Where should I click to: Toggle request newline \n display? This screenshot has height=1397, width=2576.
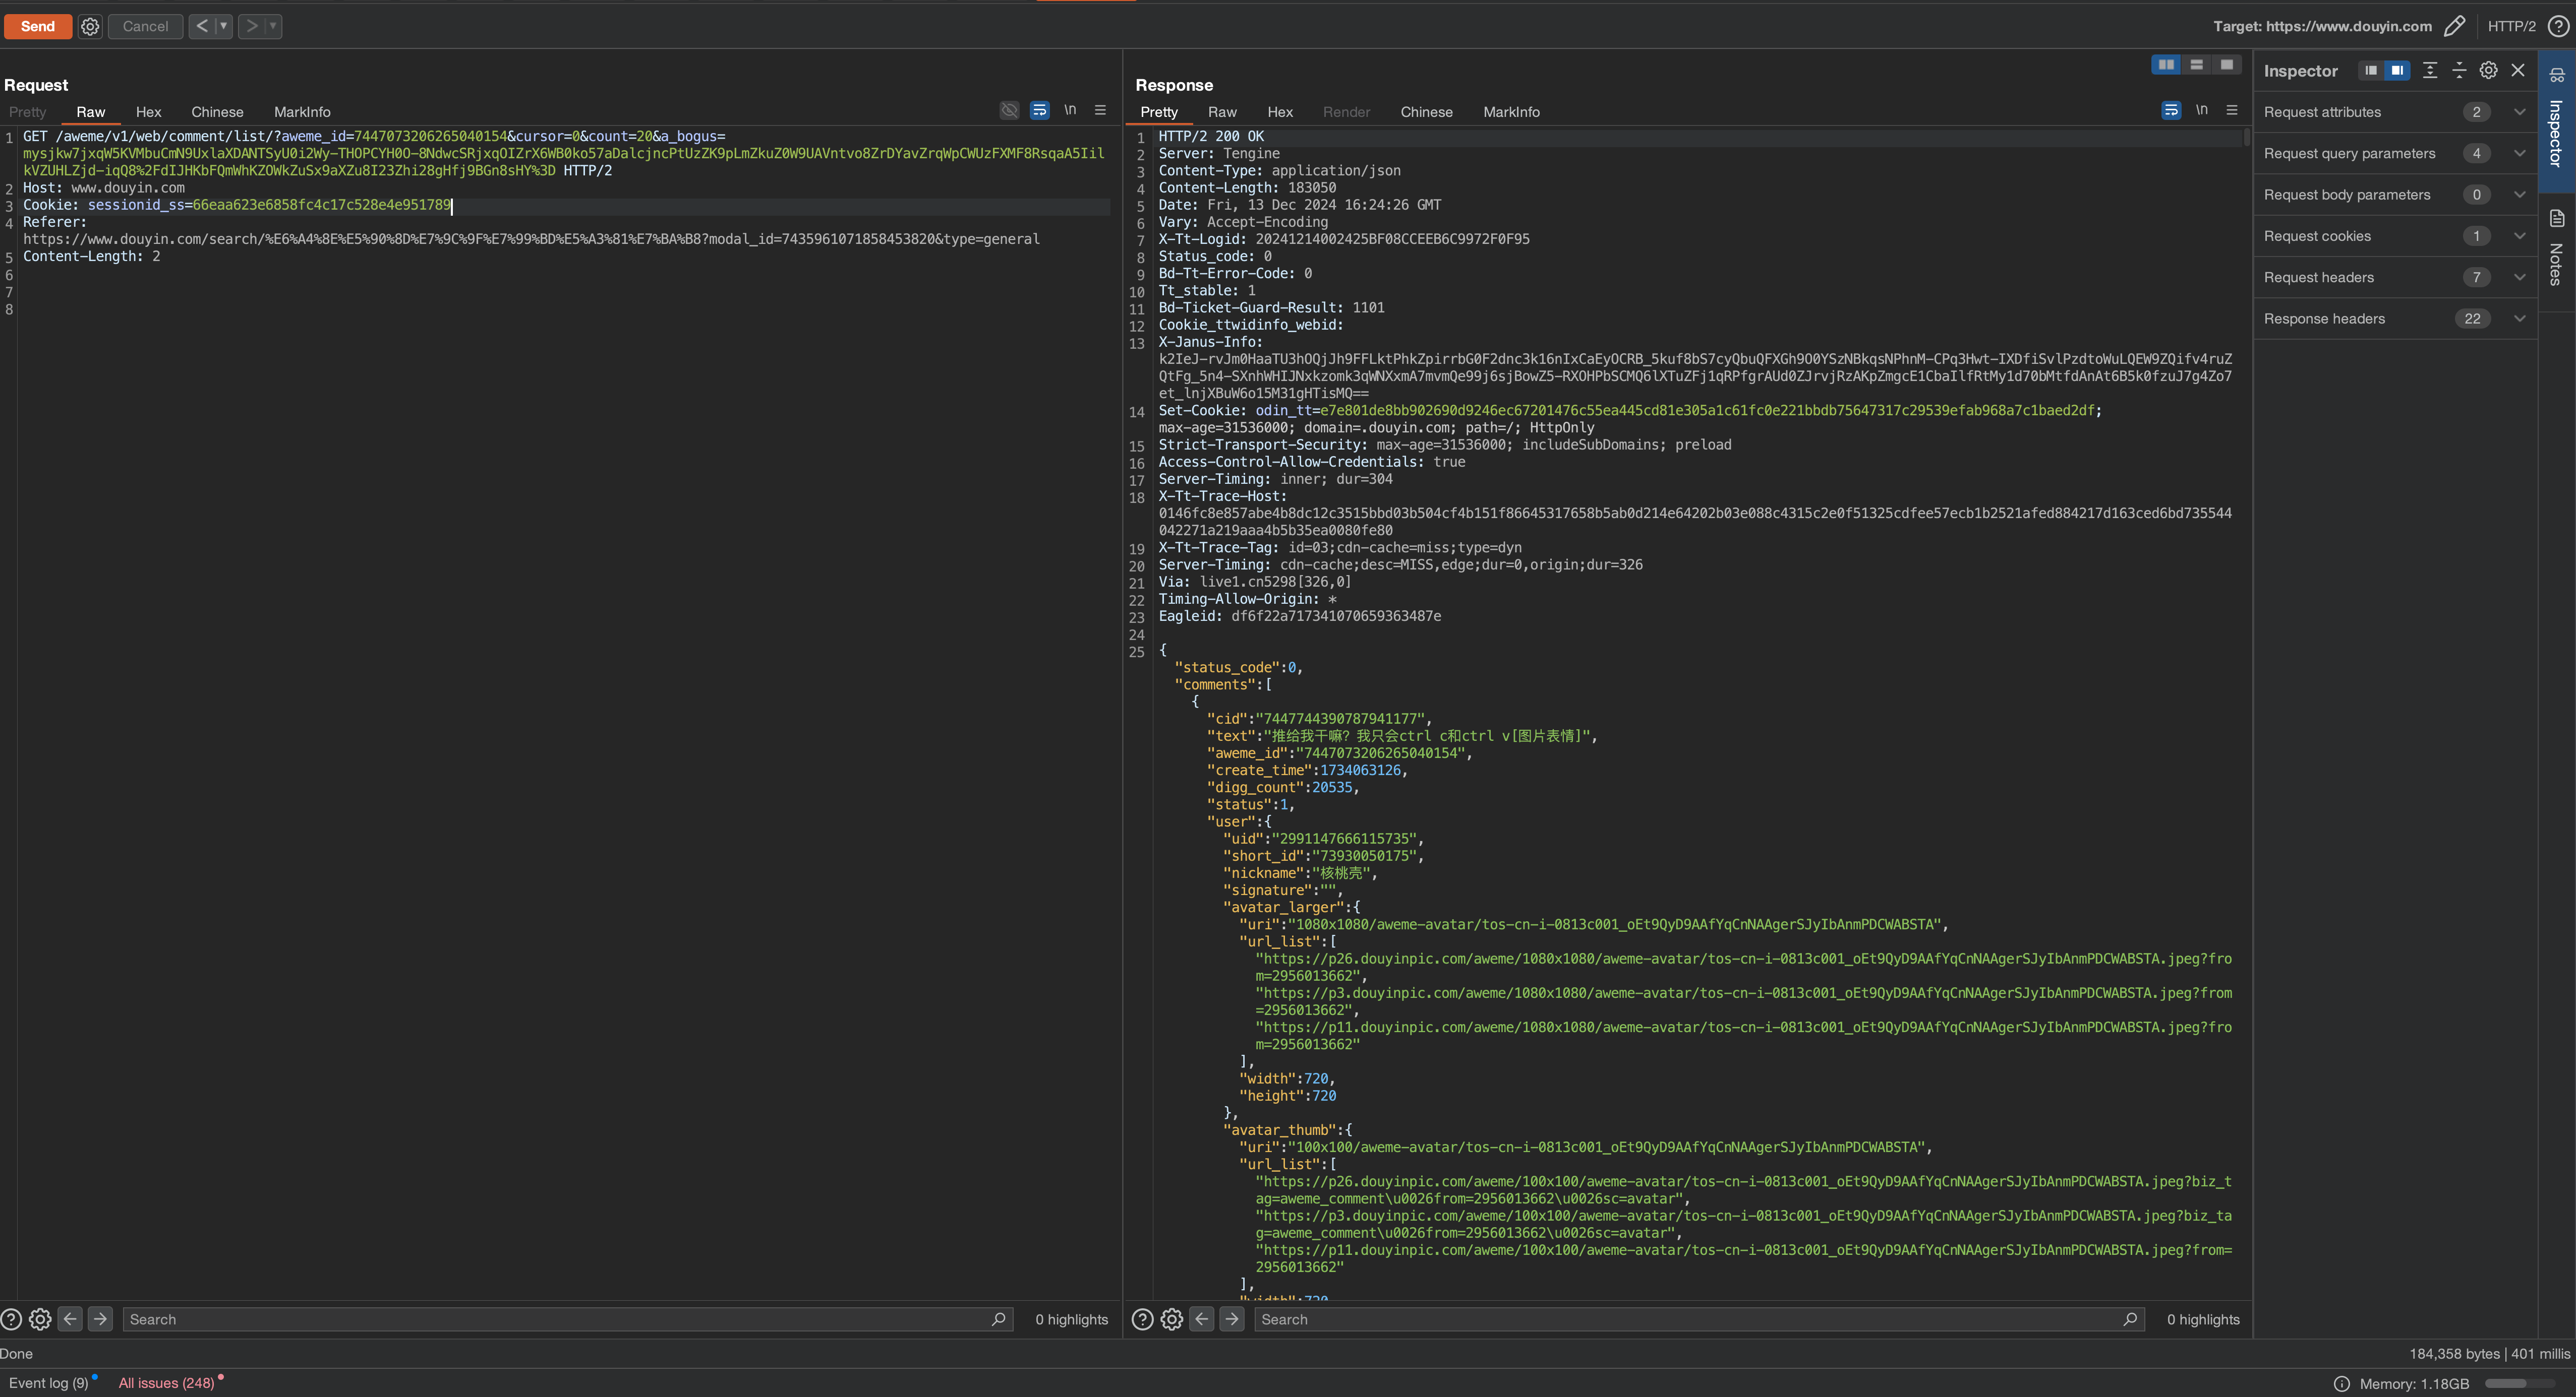tap(1070, 110)
